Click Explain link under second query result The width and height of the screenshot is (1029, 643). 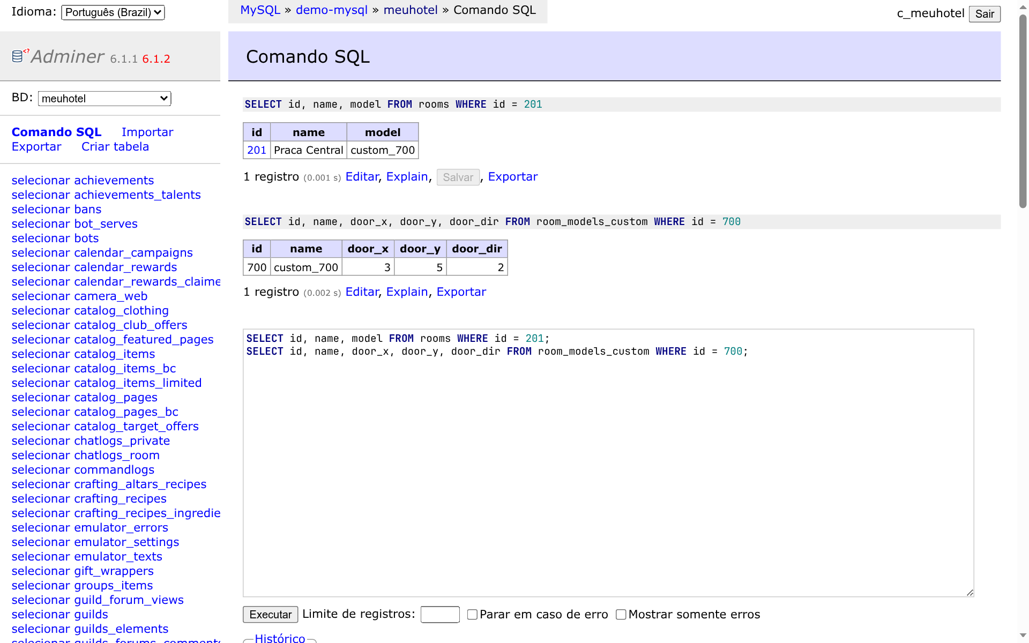click(407, 292)
